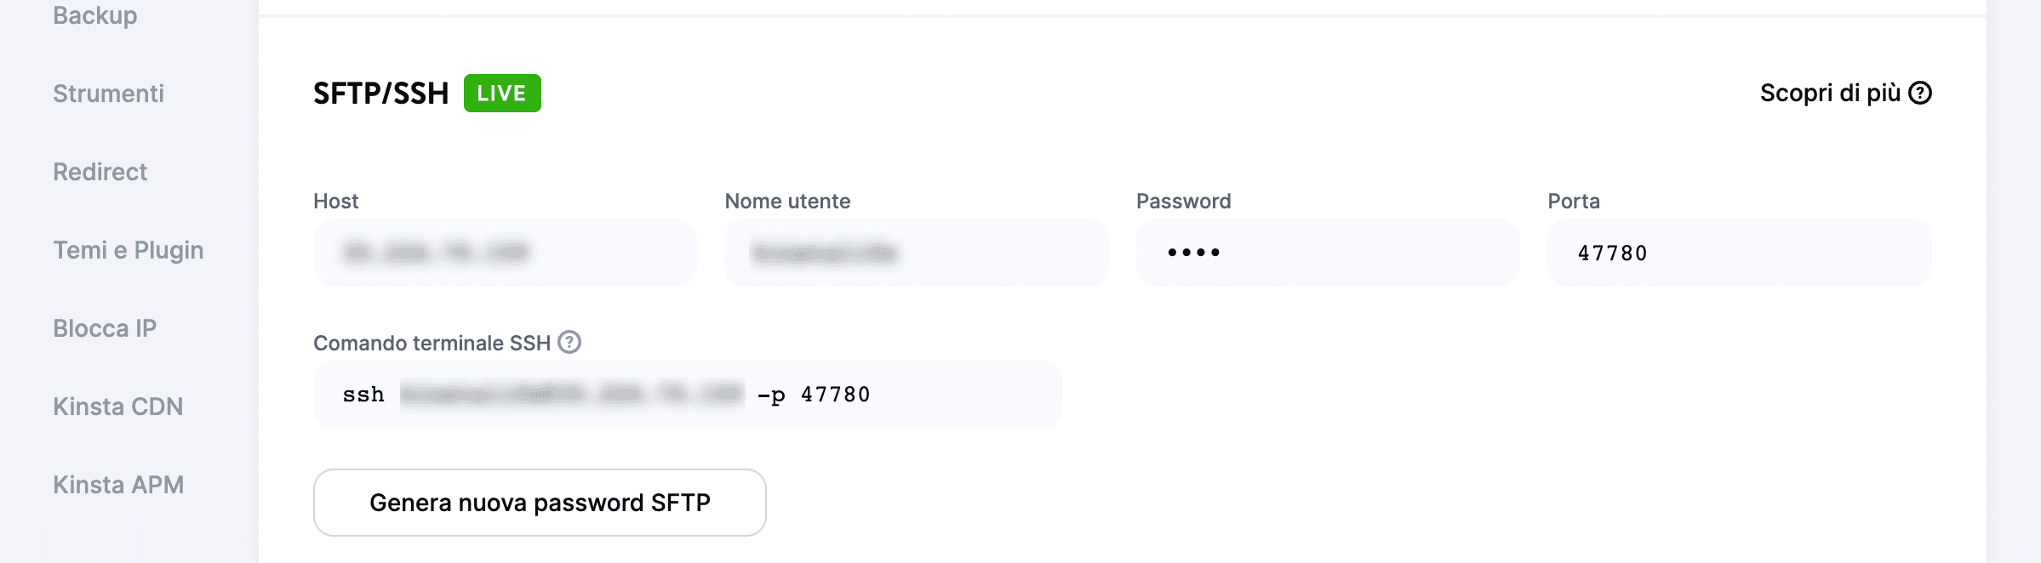Viewport: 2041px width, 563px height.
Task: Select the LIVE environment badge
Action: pos(501,93)
